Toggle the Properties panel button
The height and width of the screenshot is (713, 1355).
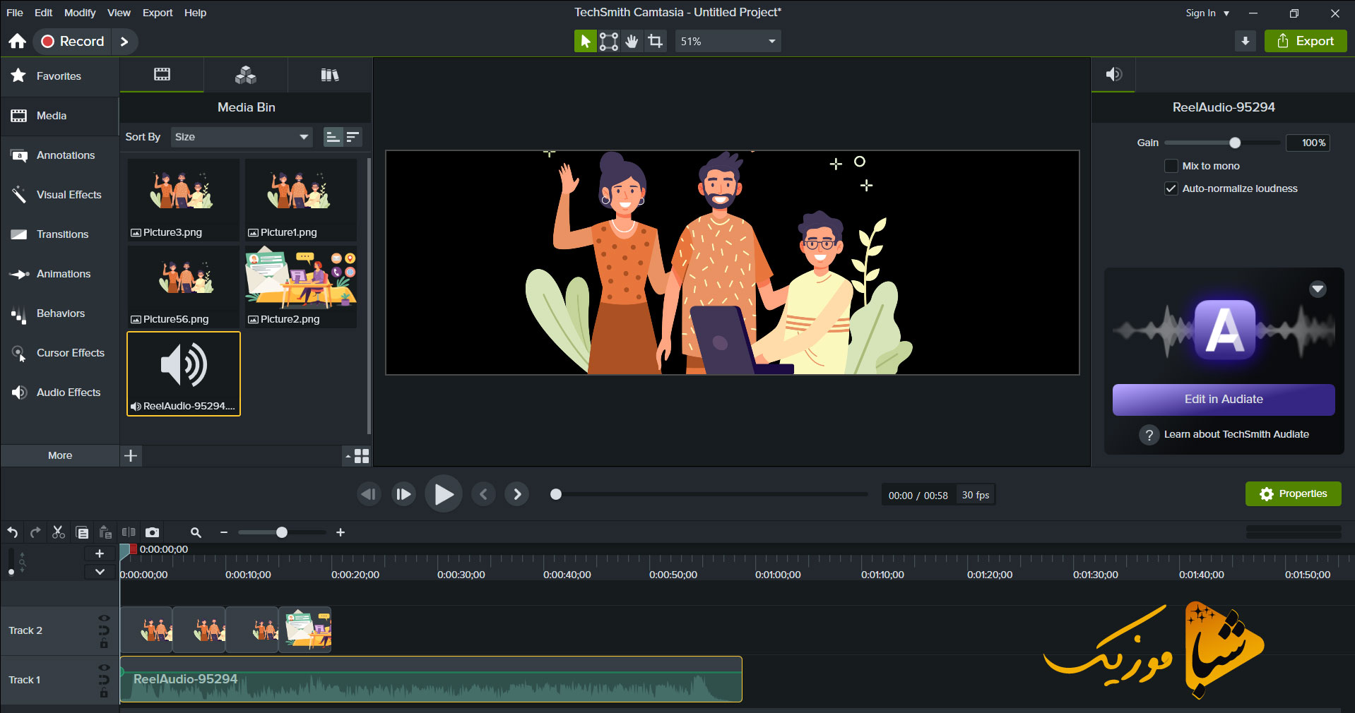tap(1294, 494)
